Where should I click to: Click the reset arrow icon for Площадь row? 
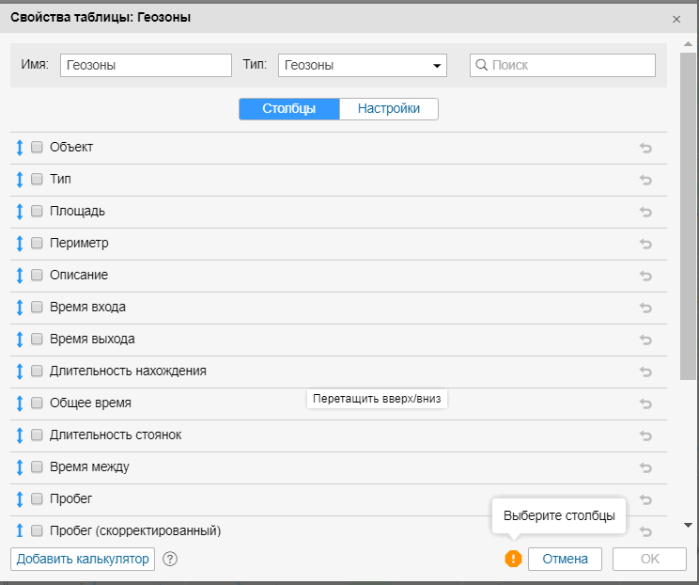pos(645,212)
